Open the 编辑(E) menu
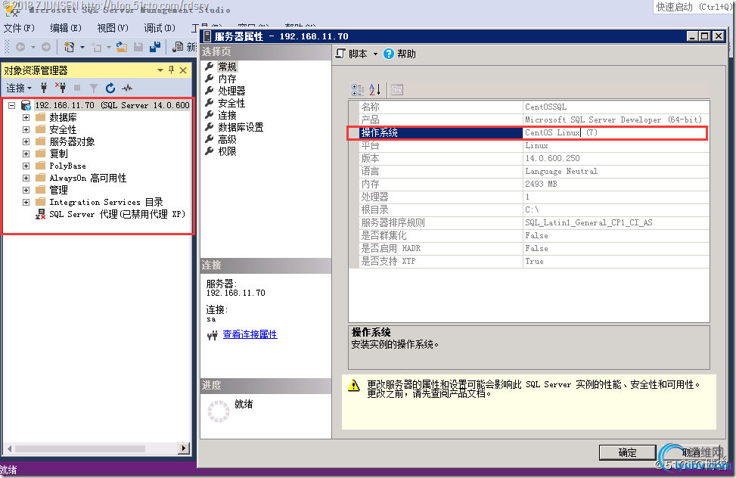Screen dimensions: 736x478 point(66,28)
